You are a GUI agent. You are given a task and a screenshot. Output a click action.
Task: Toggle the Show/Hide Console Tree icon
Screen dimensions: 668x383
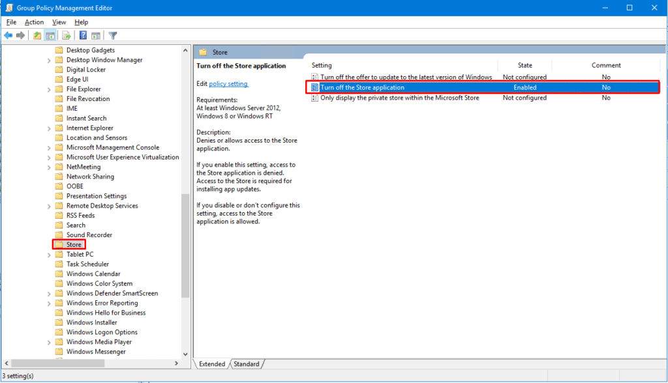click(x=51, y=35)
